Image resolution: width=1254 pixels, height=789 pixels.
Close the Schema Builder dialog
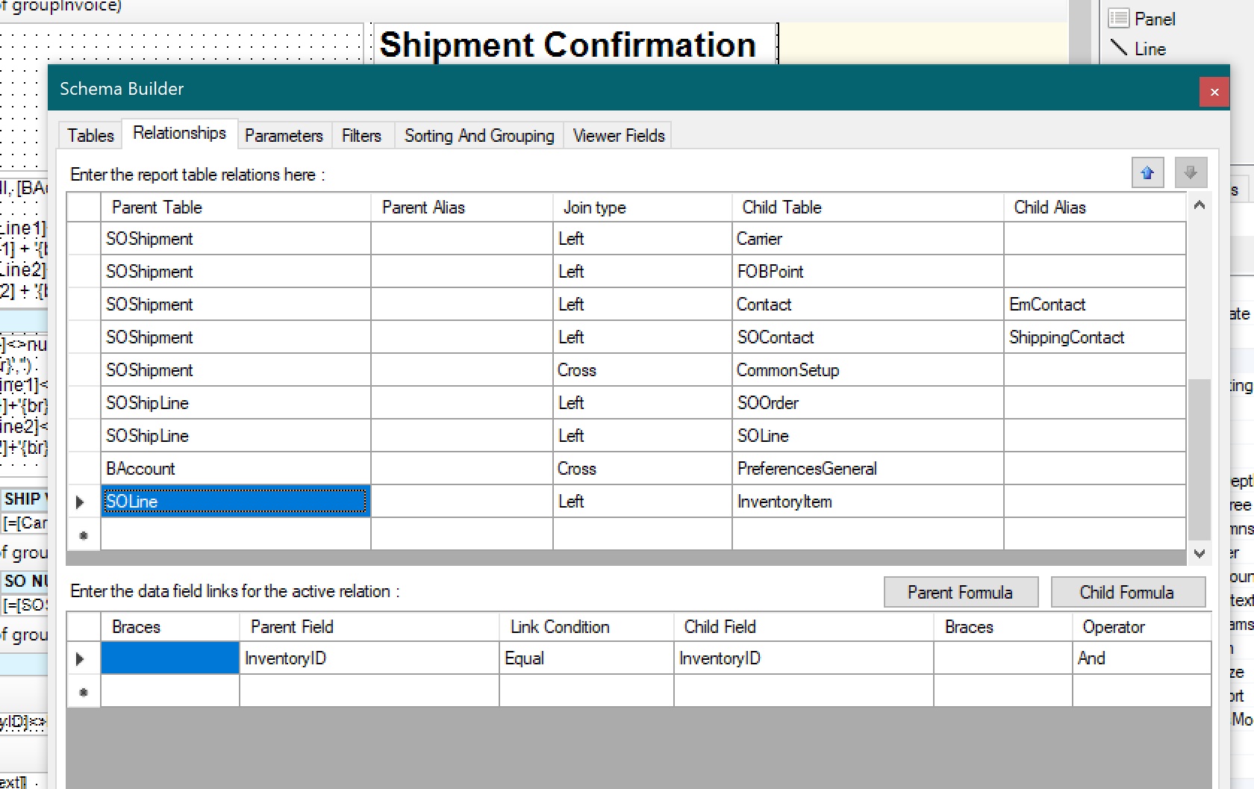click(1214, 92)
